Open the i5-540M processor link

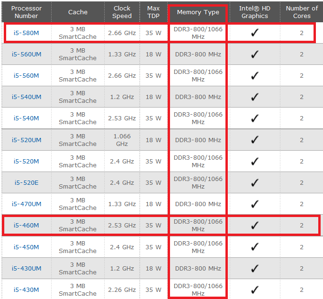27,118
